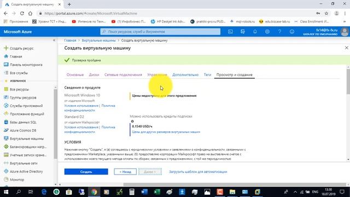
Task: Open Azure portal settings gear
Action: point(267,32)
